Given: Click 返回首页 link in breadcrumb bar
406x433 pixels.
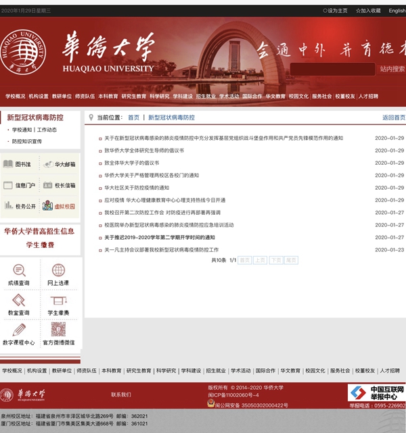Looking at the screenshot, I should (x=393, y=118).
